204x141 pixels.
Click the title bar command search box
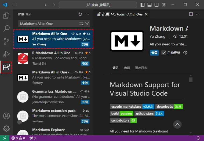coord(98,5)
